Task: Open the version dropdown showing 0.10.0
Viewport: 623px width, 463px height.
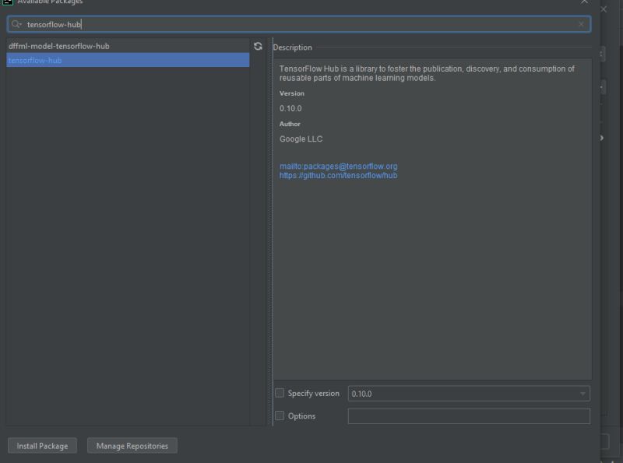Action: [x=581, y=393]
